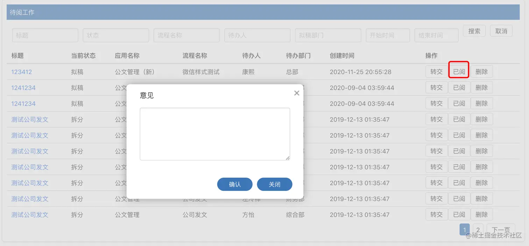Run the search with 搜索 button
The image size is (529, 246).
tap(474, 31)
